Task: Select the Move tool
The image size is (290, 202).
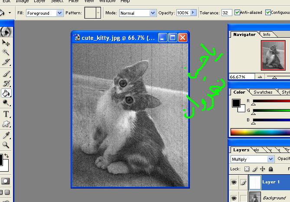Action: coord(6,42)
